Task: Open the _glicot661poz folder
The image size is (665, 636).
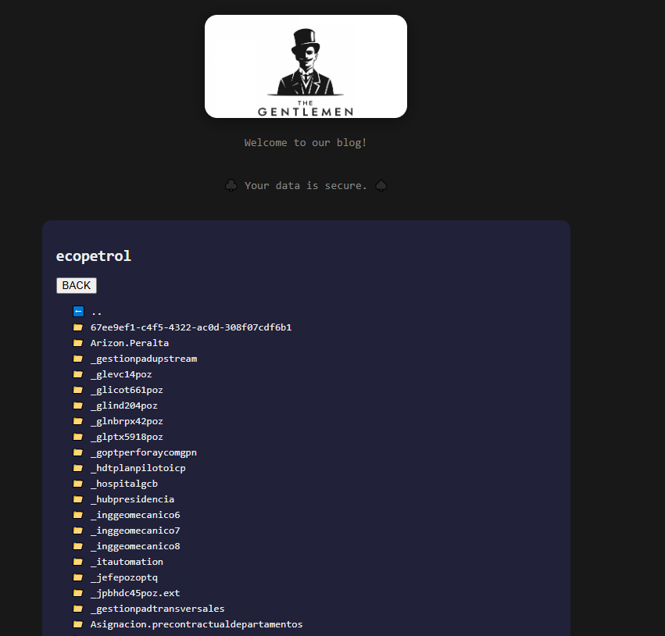Action: pos(127,390)
